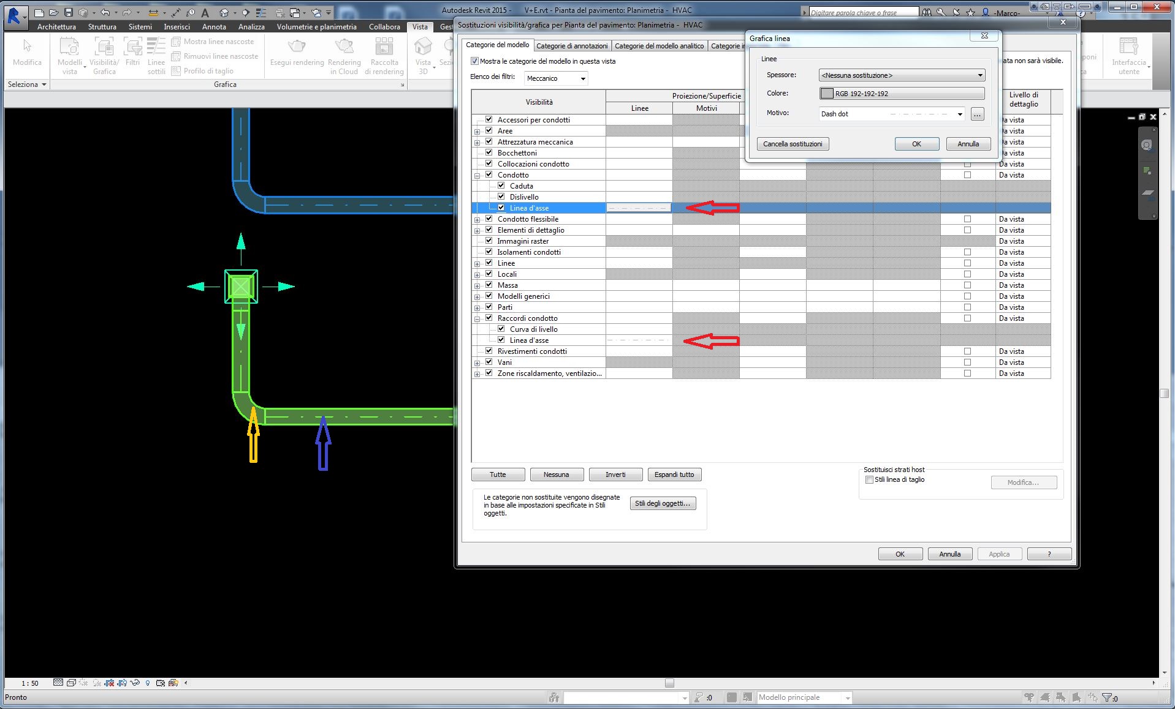Open the Motivo 'Dash dot' dropdown

(892, 114)
